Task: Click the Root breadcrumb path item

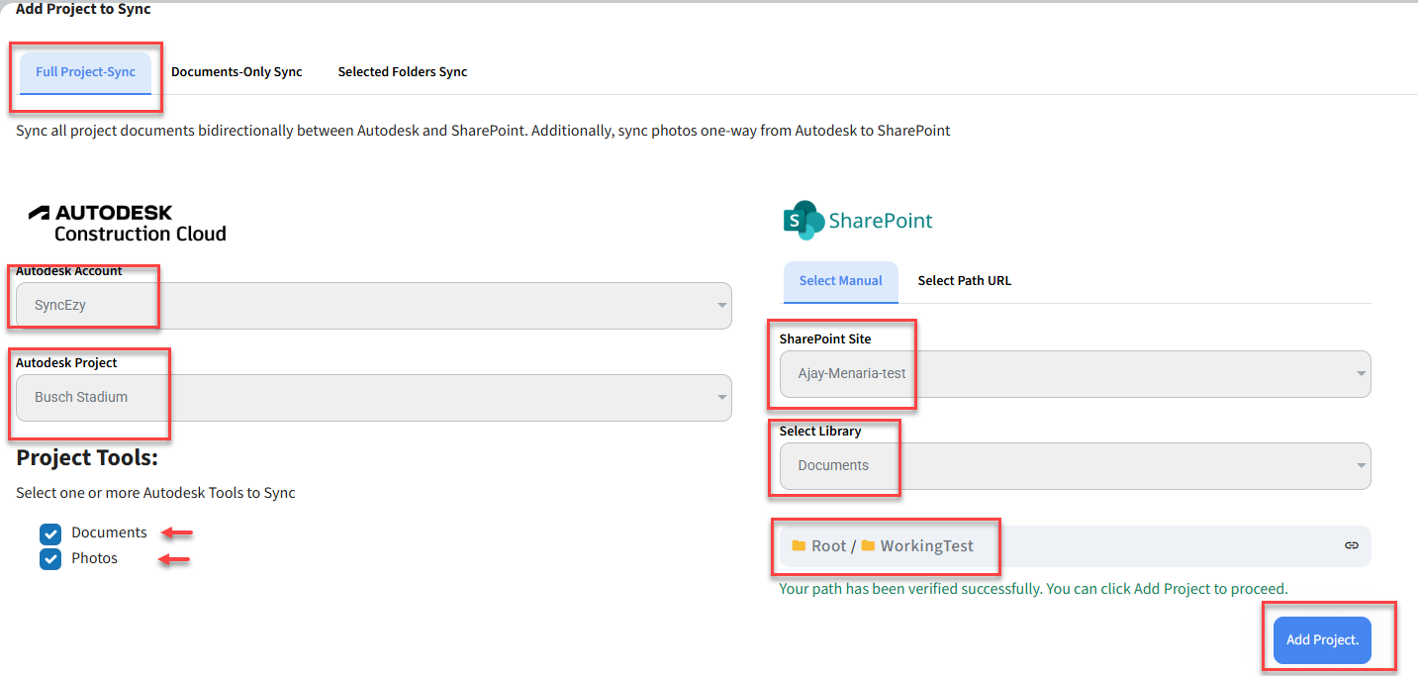Action: [x=828, y=546]
